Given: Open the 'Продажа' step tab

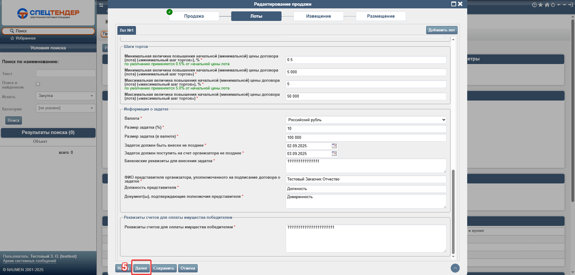Looking at the screenshot, I should (x=194, y=16).
